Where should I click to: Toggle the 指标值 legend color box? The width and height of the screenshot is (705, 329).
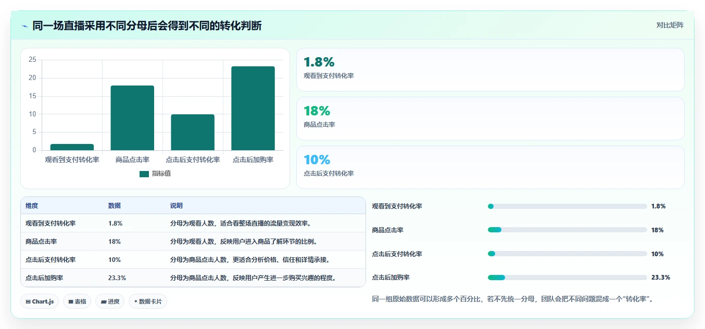point(144,174)
